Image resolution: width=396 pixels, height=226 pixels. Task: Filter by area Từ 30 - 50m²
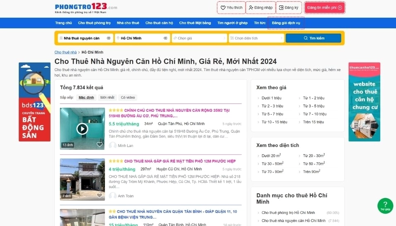(x=273, y=163)
